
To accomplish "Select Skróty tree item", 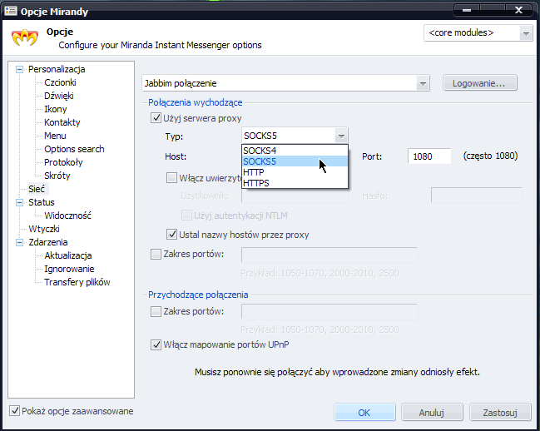I will (x=57, y=176).
